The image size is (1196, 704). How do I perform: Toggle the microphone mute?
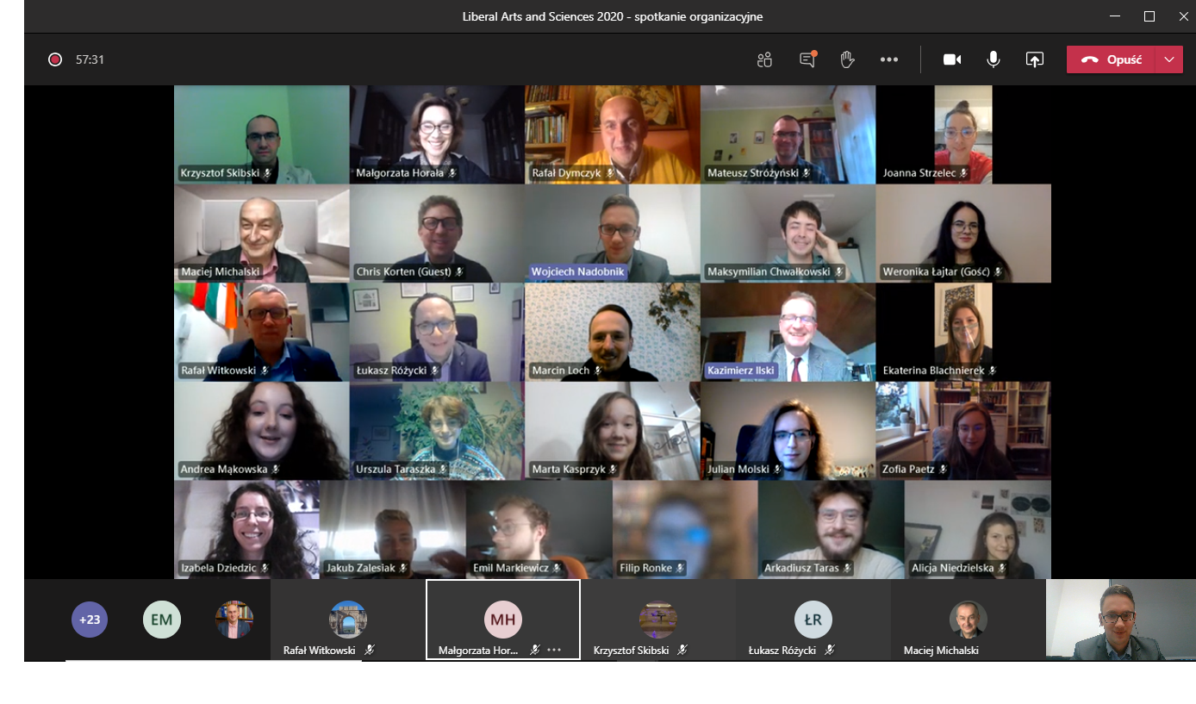pyautogui.click(x=994, y=59)
